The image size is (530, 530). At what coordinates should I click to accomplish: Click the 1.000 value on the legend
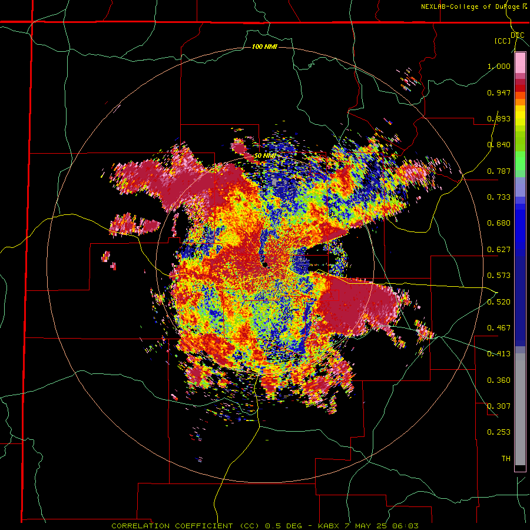click(x=499, y=66)
